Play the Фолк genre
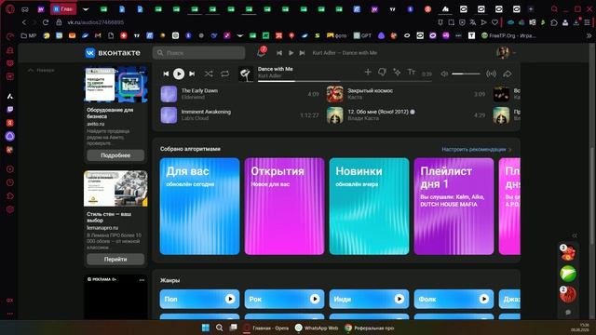596x335 pixels. [484, 299]
